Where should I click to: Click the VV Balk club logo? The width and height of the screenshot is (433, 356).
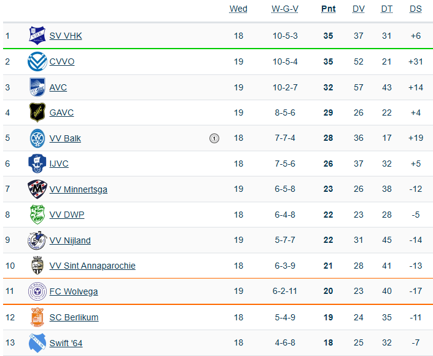37,138
